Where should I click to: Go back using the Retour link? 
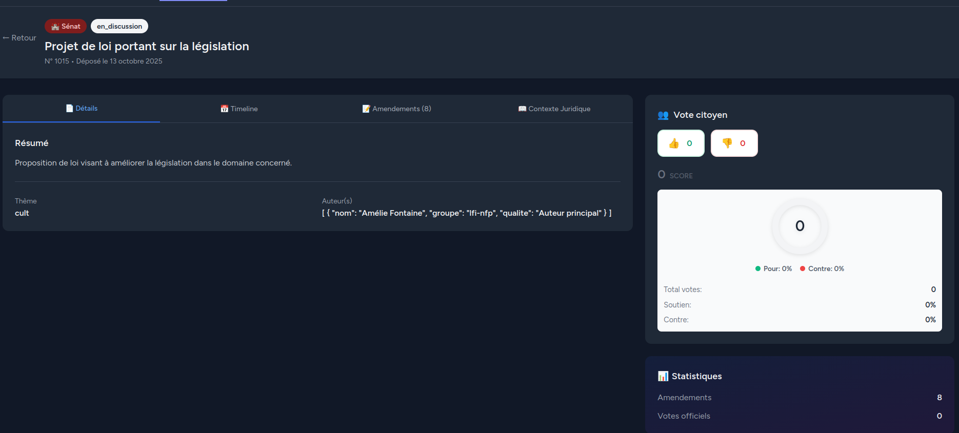tap(19, 38)
